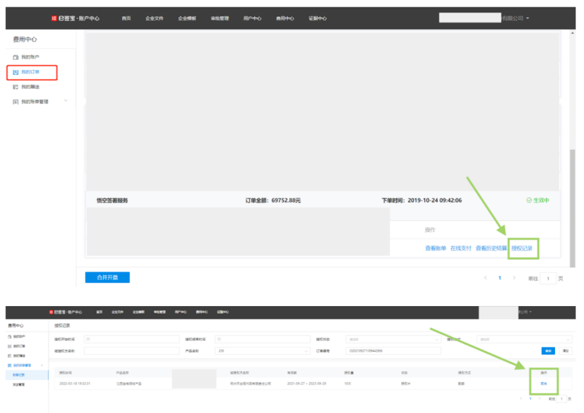Click the 授权结束时间 date field
584x413 pixels.
point(262,339)
